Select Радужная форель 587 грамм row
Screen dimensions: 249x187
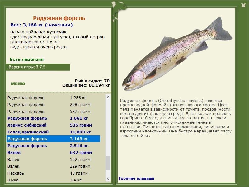coord(53,111)
